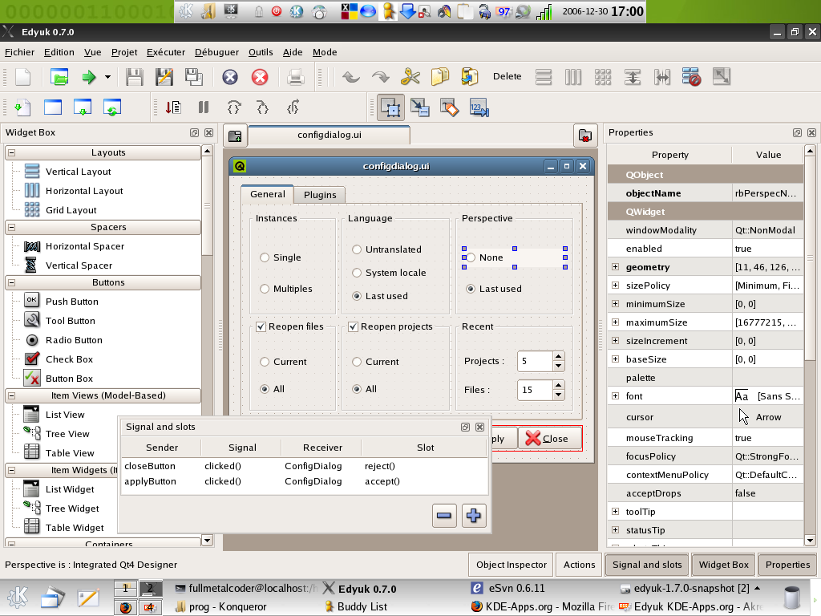821x616 pixels.
Task: Click the green Run arrow icon
Action: [x=88, y=77]
